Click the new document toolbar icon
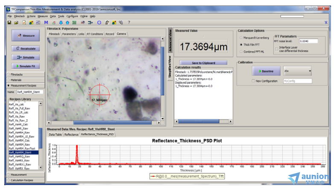This screenshot has height=189, width=334. tap(24, 22)
